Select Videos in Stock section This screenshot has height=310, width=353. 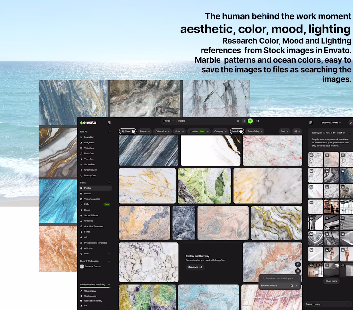point(87,194)
